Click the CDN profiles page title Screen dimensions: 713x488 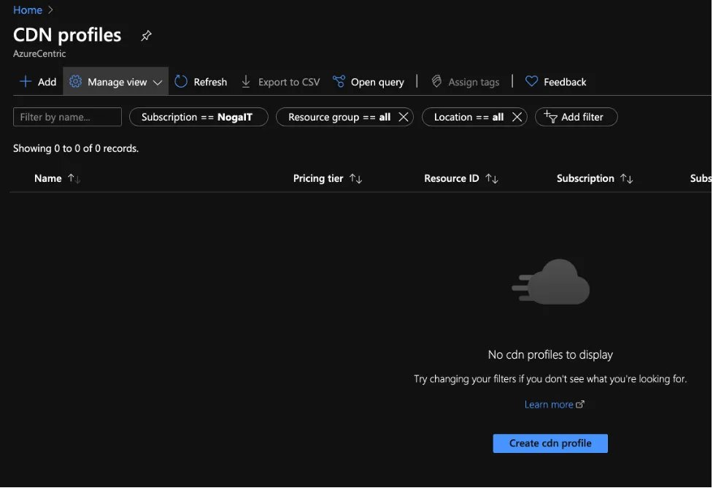coord(67,35)
